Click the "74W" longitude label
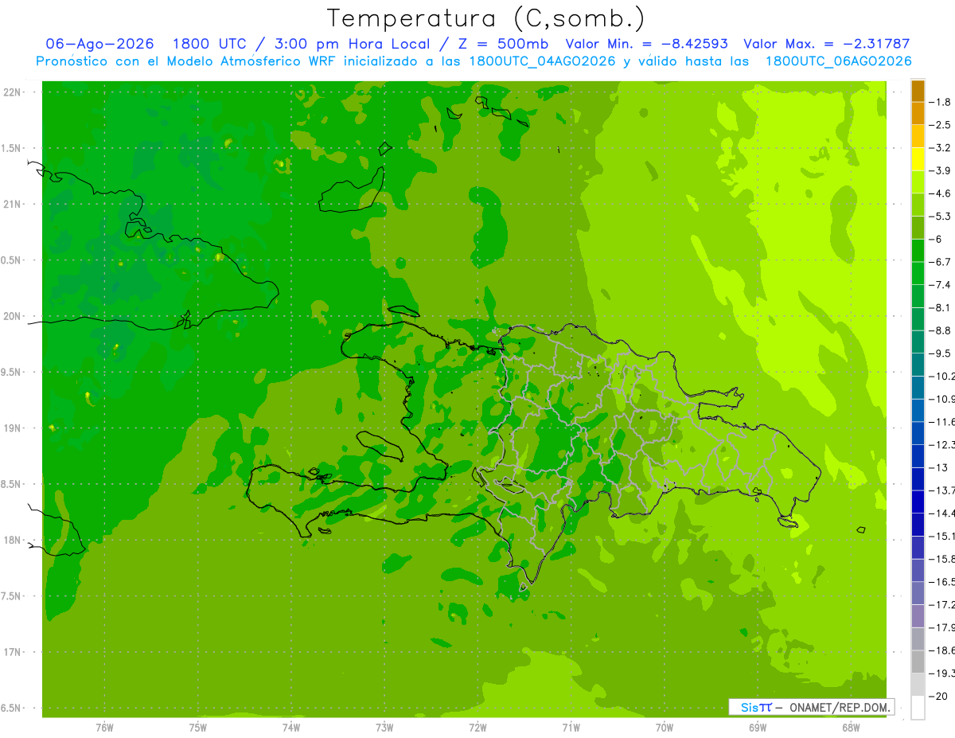955x738 pixels. point(291,727)
